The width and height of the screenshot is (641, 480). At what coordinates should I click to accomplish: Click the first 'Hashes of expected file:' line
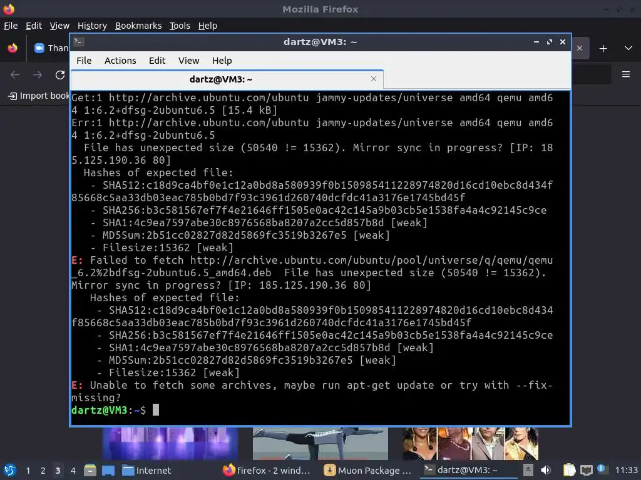tap(158, 172)
